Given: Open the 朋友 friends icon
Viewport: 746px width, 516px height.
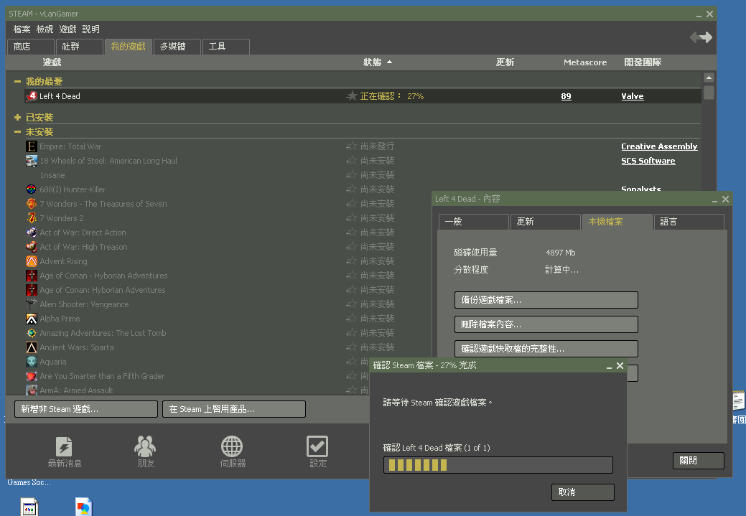Looking at the screenshot, I should tap(145, 446).
